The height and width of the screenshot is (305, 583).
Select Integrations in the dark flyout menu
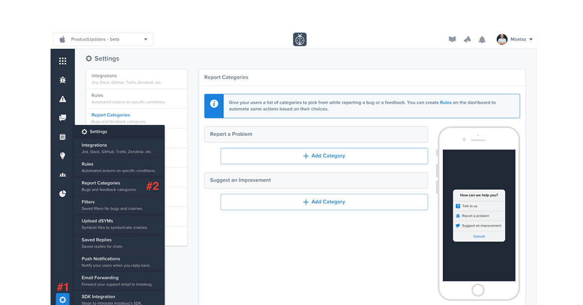[x=120, y=148]
